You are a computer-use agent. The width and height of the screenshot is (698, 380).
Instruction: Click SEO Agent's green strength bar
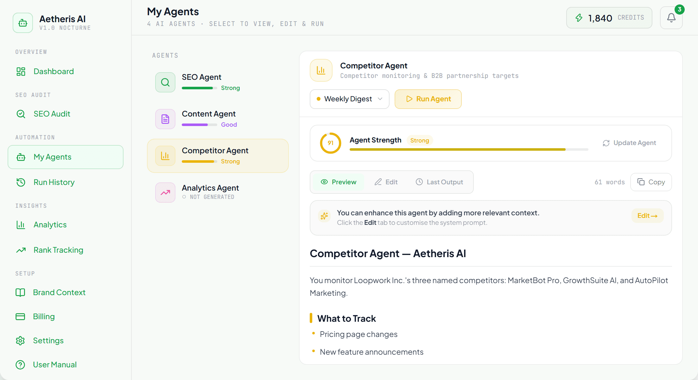199,88
